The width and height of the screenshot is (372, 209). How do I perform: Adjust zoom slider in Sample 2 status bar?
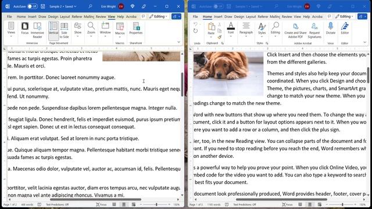pos(156,204)
